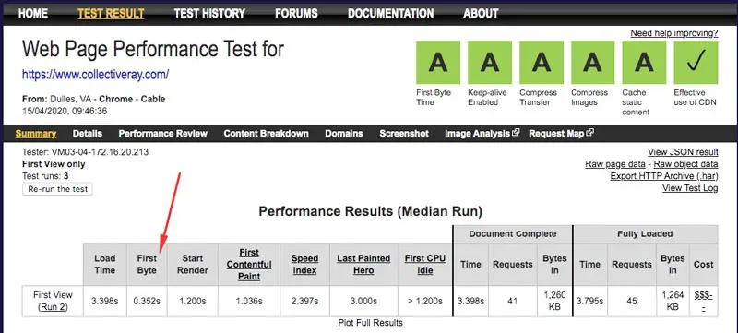Open the ABOUT navigation item

481,13
